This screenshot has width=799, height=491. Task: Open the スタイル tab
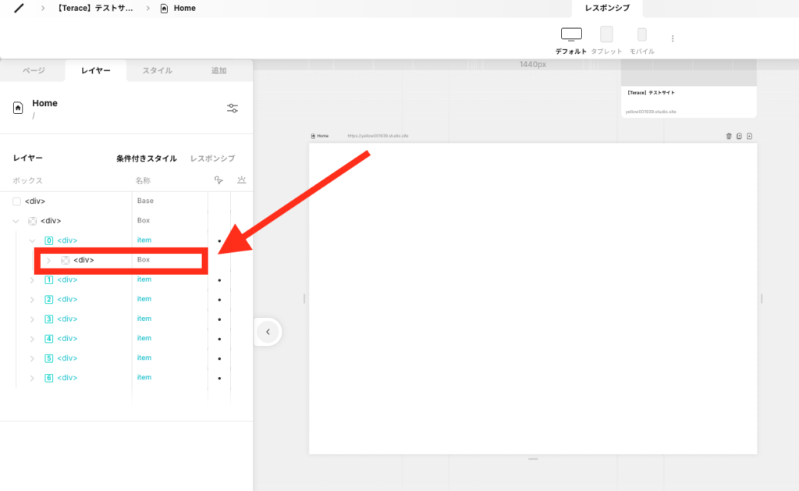(x=157, y=70)
